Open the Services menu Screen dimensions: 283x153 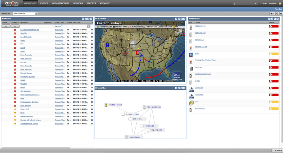click(x=78, y=3)
